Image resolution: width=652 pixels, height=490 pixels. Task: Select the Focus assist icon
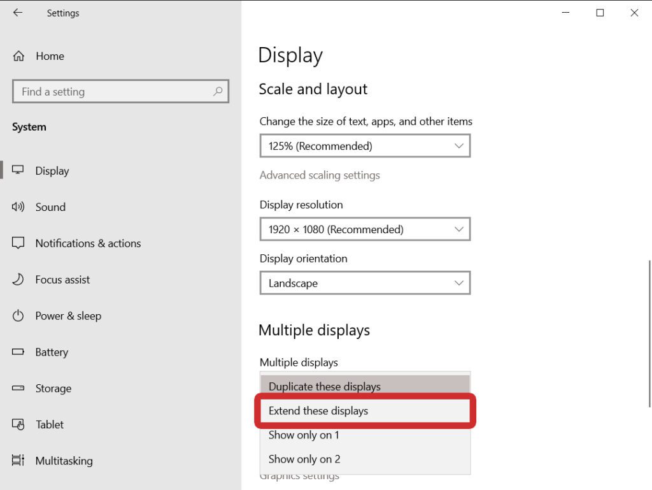[x=18, y=279]
